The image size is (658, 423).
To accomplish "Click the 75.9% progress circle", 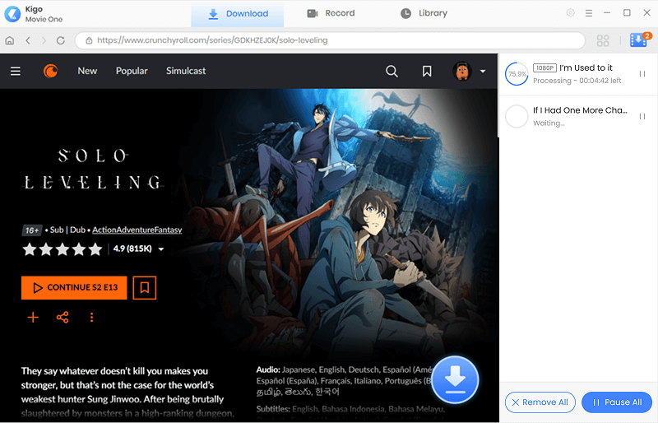I will (x=517, y=74).
